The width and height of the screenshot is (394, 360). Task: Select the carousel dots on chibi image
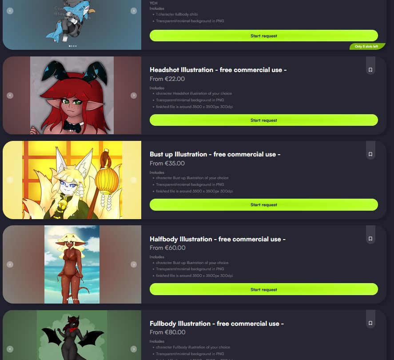[72, 46]
